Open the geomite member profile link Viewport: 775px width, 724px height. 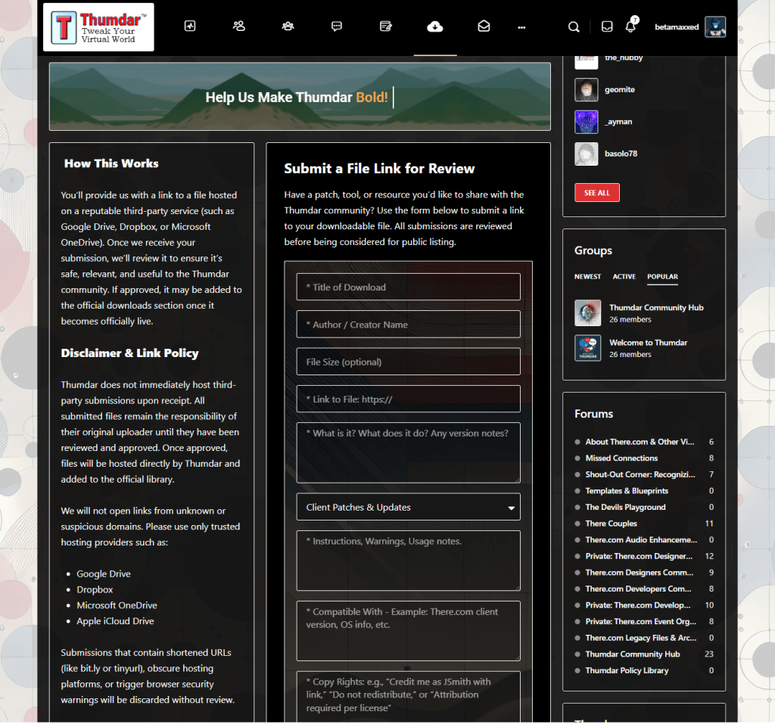[620, 89]
